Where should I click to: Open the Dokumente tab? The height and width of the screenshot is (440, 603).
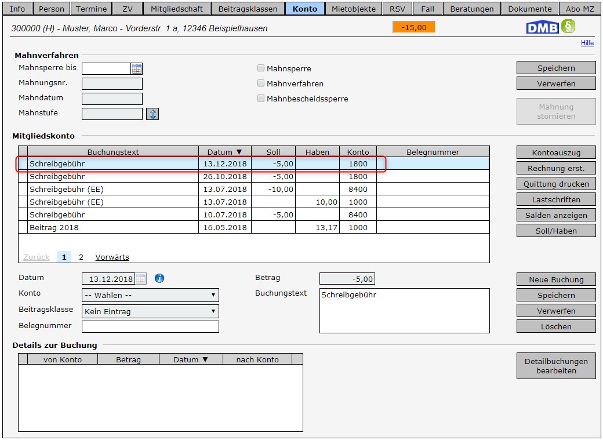pos(529,9)
